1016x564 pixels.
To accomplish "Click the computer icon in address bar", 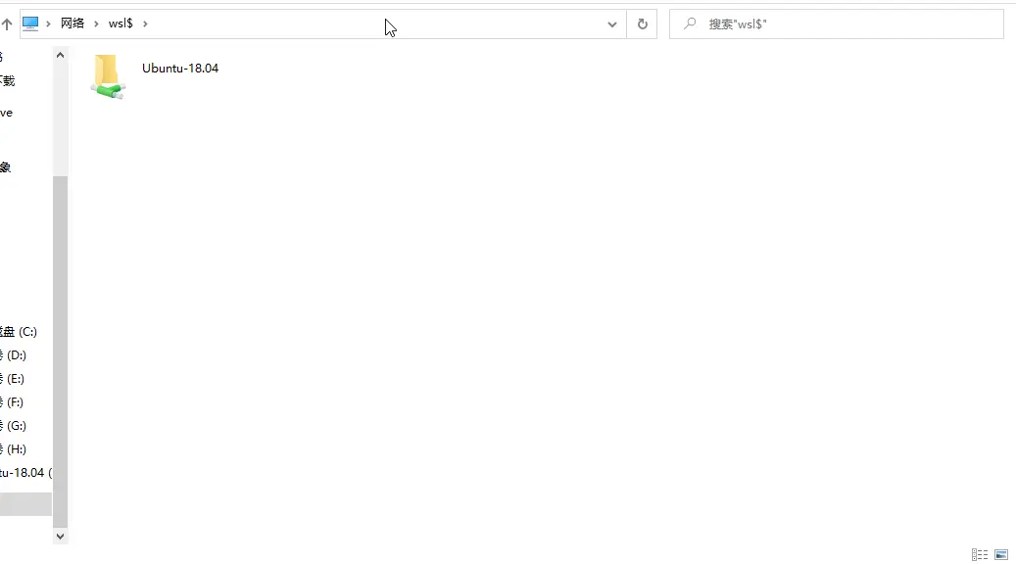I will [x=30, y=23].
